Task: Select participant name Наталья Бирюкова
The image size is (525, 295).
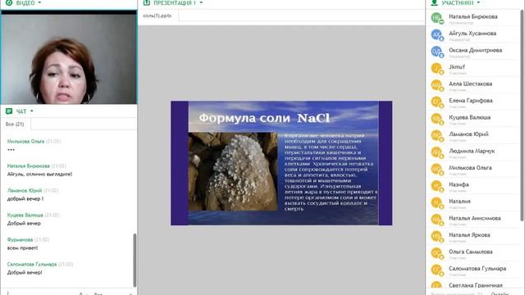Action: coord(473,16)
